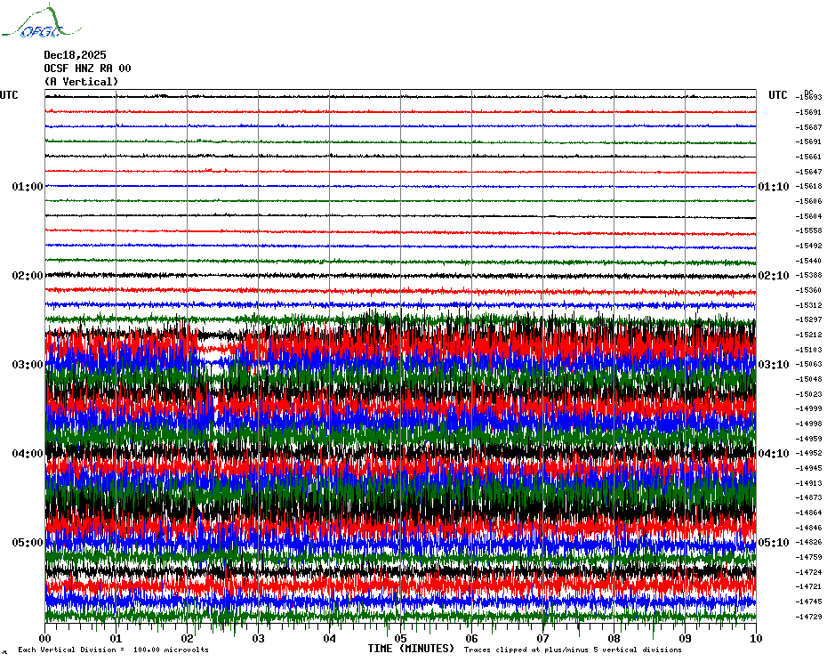
Task: Click the 03 minute tick label
Action: pos(258,638)
